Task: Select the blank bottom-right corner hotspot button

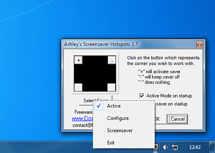Action: 112,87
